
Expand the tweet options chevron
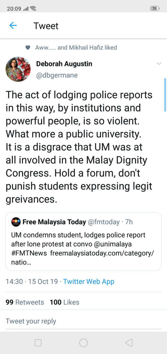(159, 64)
